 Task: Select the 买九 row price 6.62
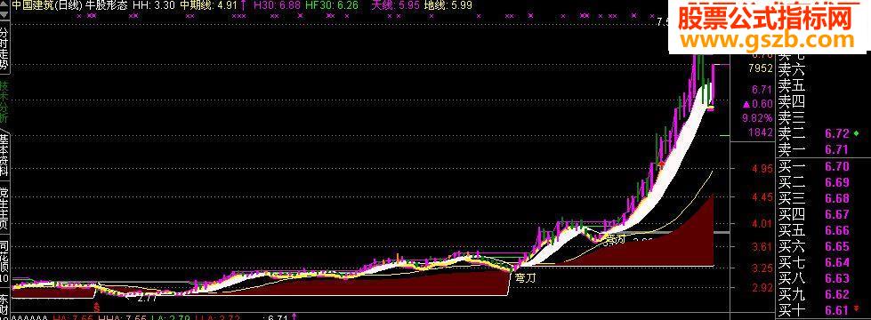point(836,294)
